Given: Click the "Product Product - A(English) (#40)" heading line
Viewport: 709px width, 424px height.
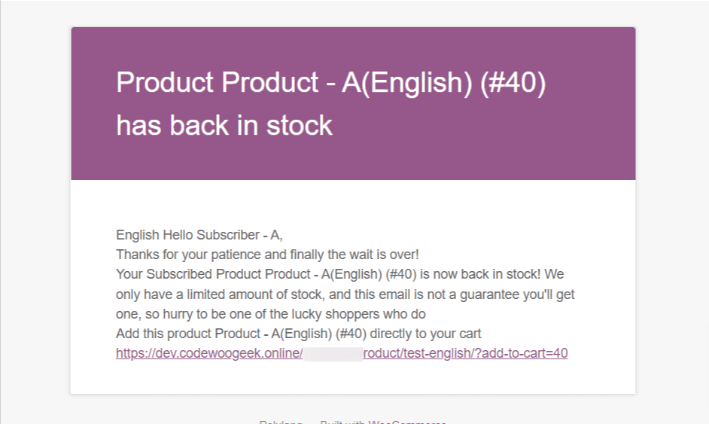Looking at the screenshot, I should pyautogui.click(x=331, y=83).
